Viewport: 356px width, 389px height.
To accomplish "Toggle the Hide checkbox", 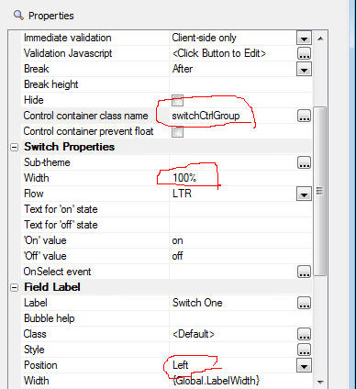I will pos(177,100).
